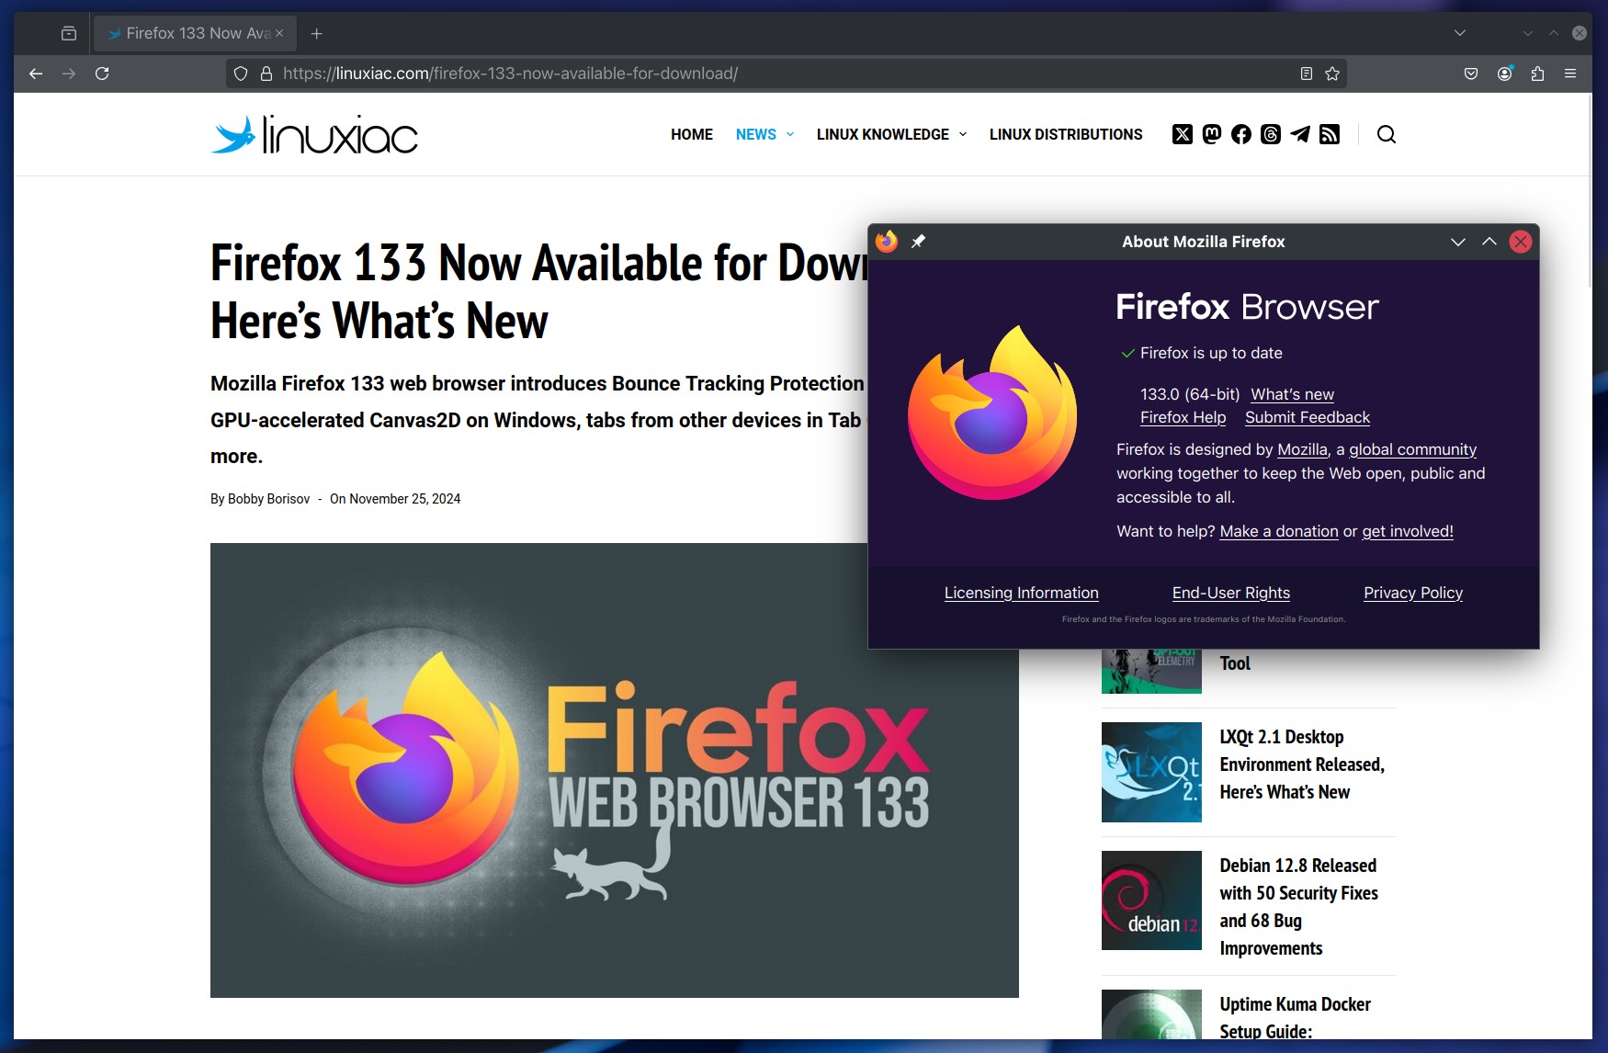This screenshot has height=1053, width=1608.
Task: Click the address bar URL field
Action: pos(786,74)
